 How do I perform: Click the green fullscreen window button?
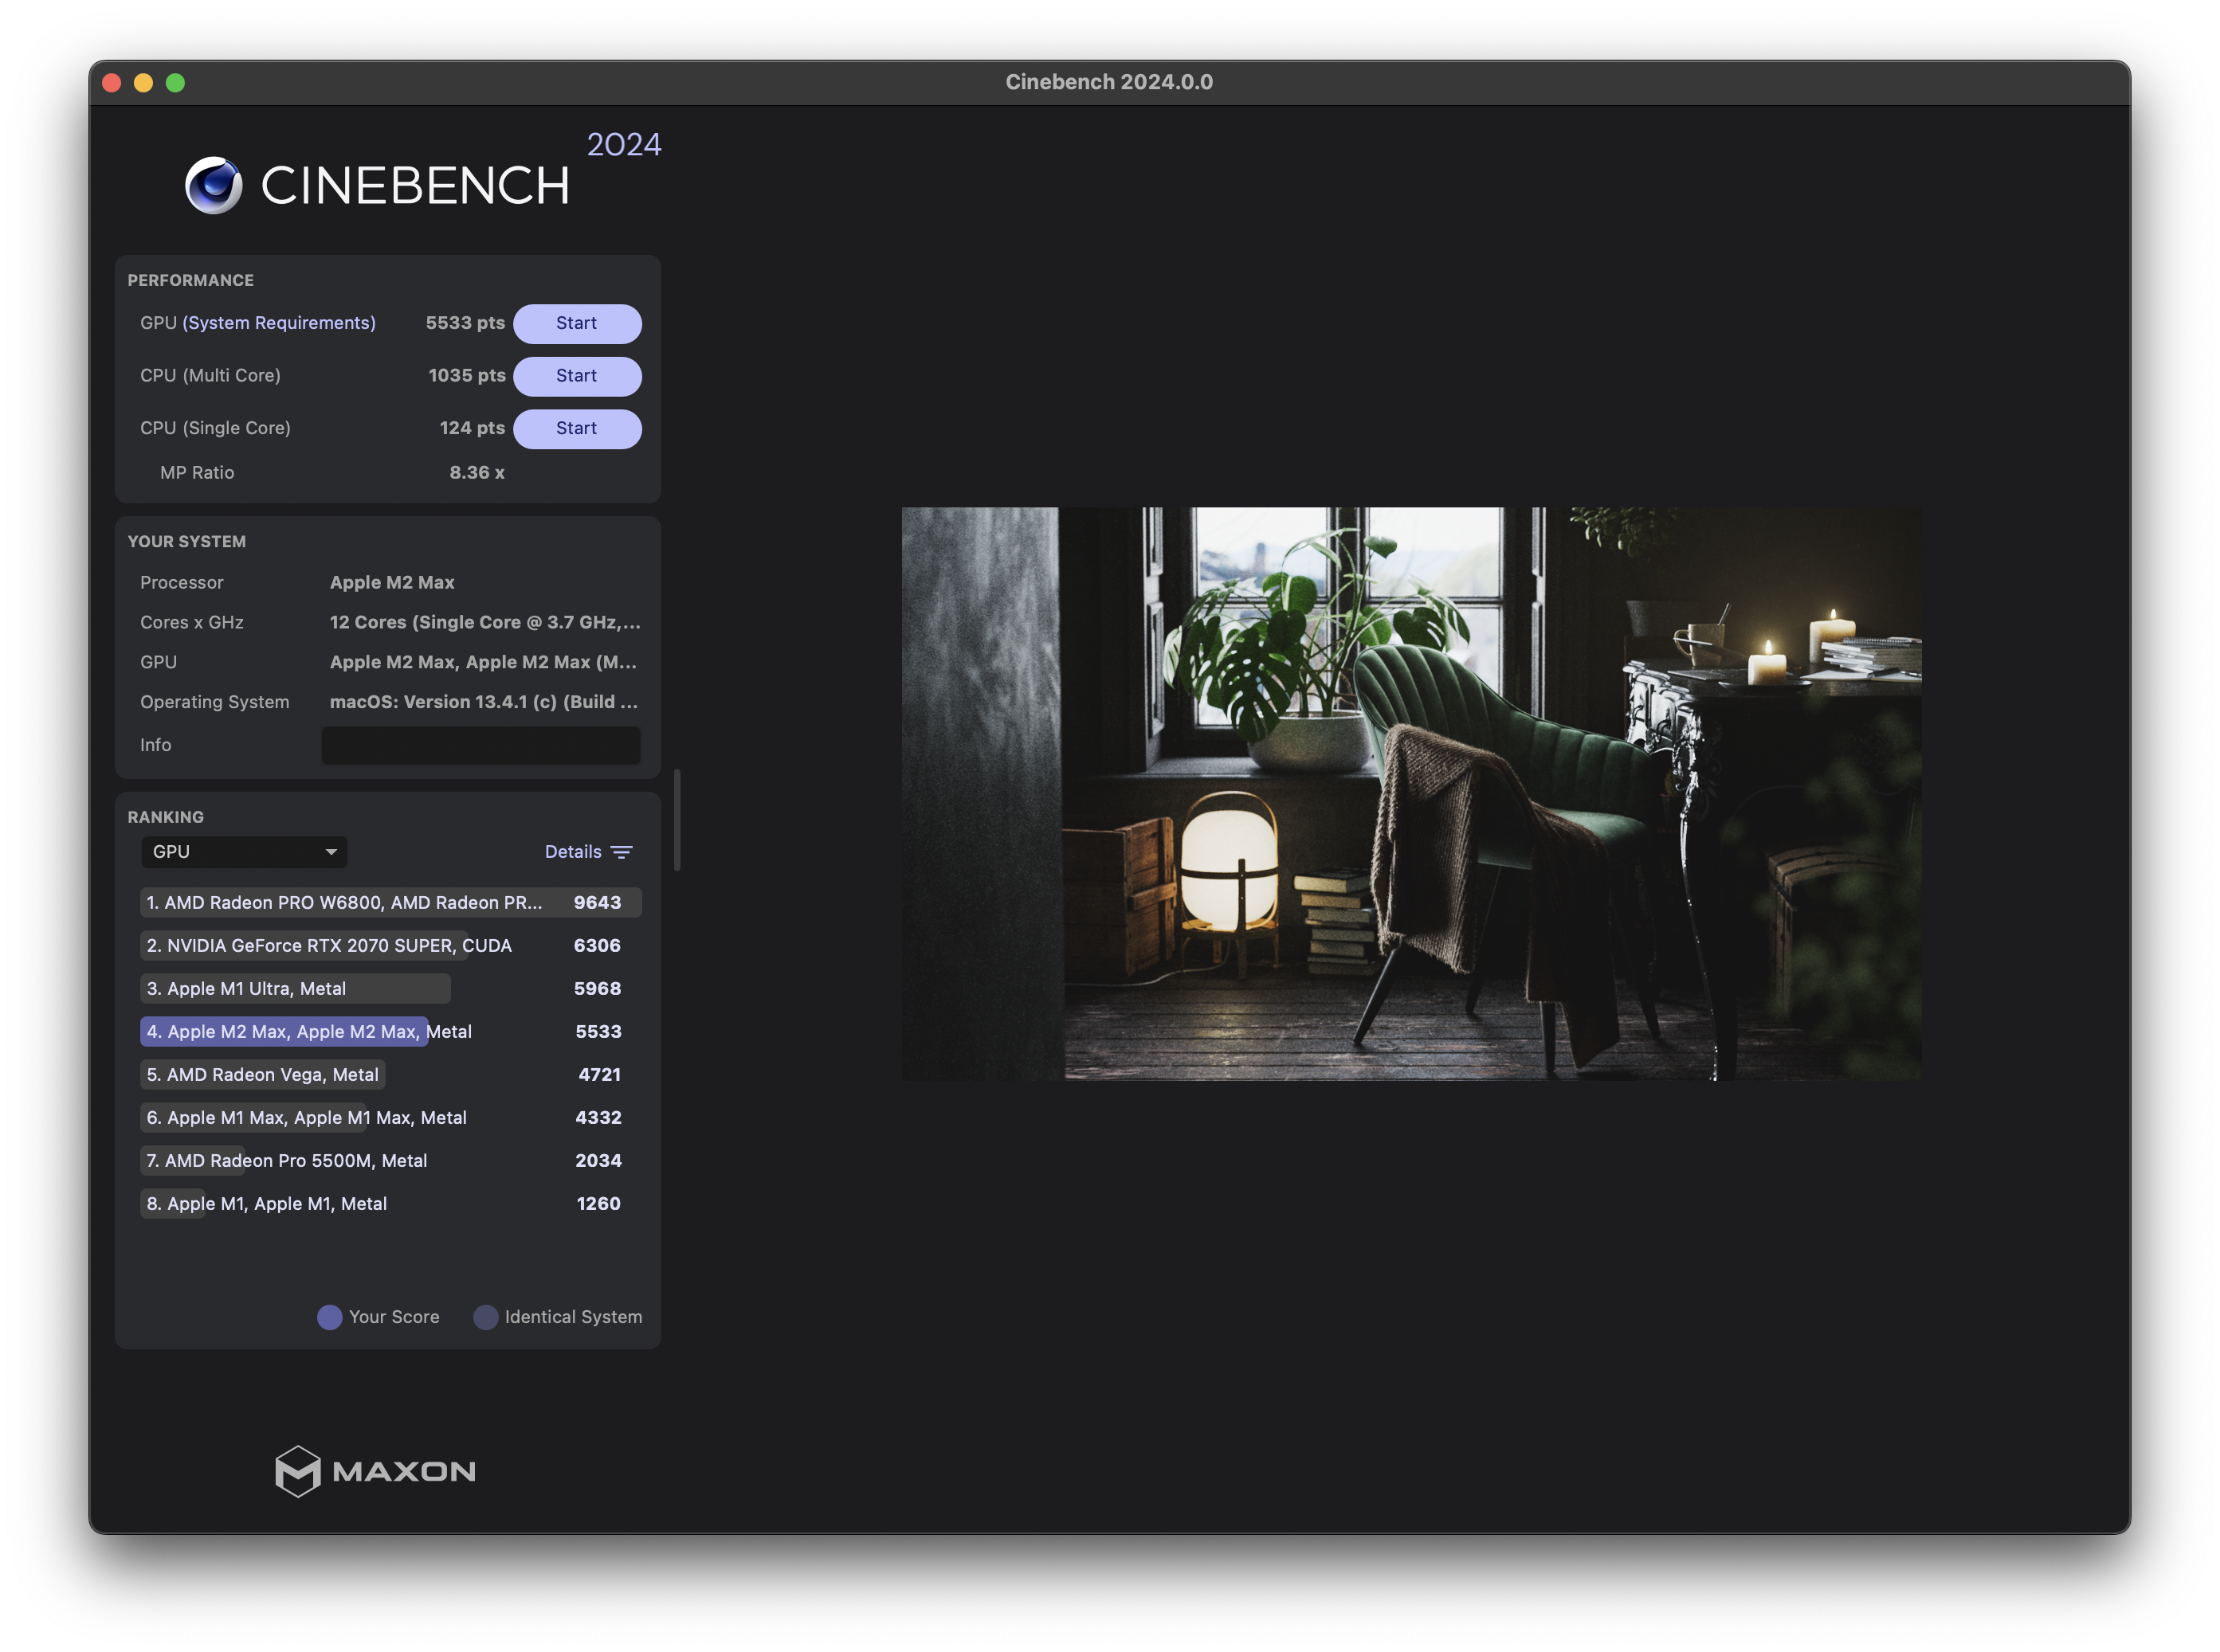tap(175, 83)
